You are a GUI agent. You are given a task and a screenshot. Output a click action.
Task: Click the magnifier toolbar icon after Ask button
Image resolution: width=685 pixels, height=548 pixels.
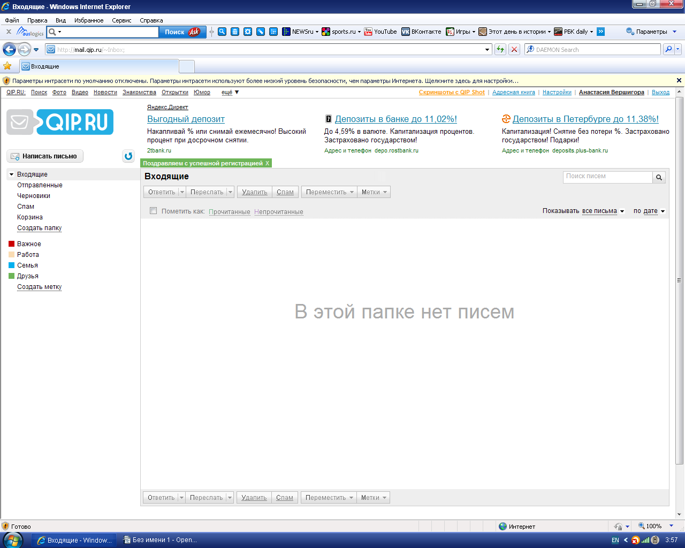point(222,32)
